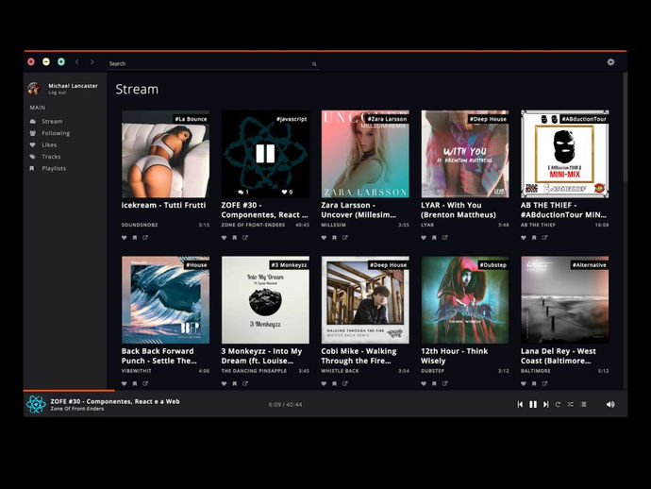
Task: Like the ZOFE #30 track card
Action: (x=224, y=238)
